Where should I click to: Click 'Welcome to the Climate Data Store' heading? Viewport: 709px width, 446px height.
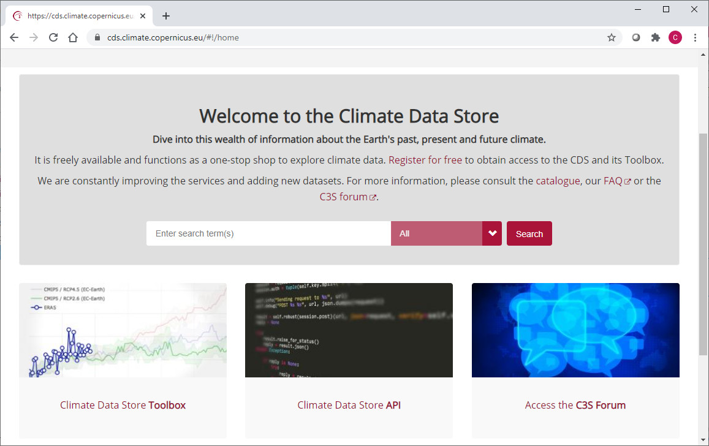tap(349, 116)
